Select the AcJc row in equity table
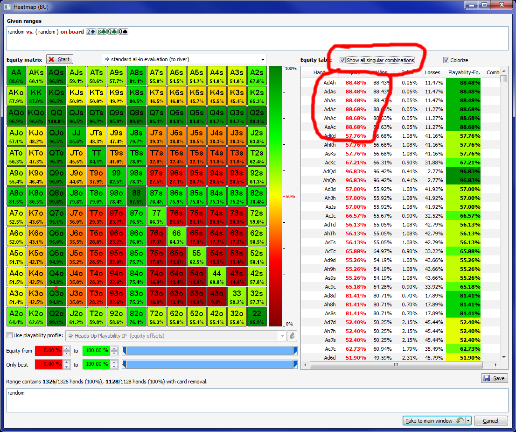This screenshot has width=516, height=432. [x=400, y=216]
